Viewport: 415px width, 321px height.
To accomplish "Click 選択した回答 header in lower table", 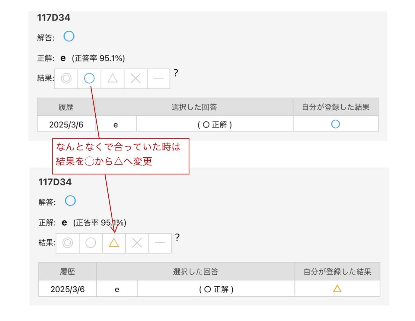I will [x=196, y=272].
